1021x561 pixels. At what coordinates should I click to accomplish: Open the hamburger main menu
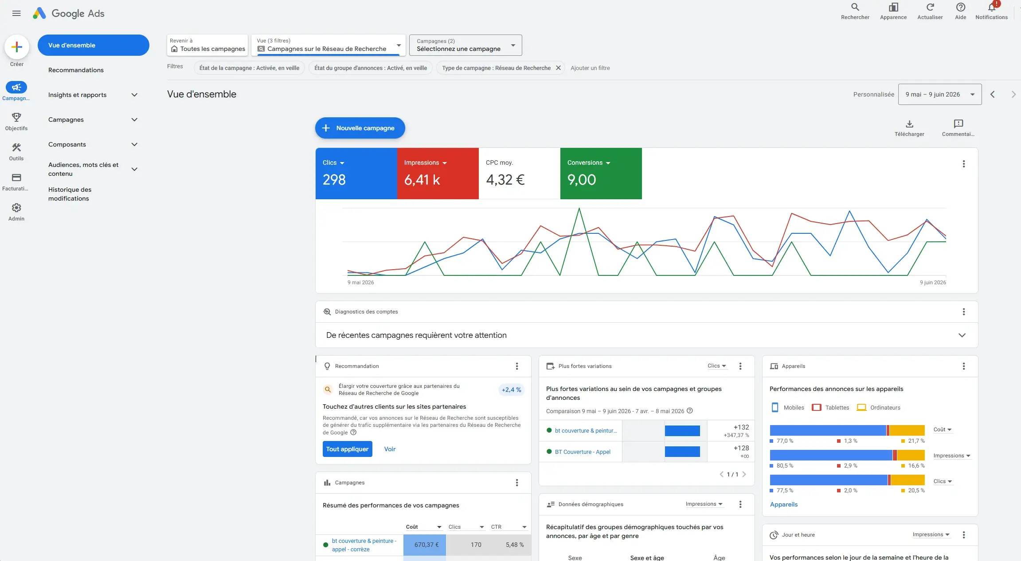[x=16, y=13]
